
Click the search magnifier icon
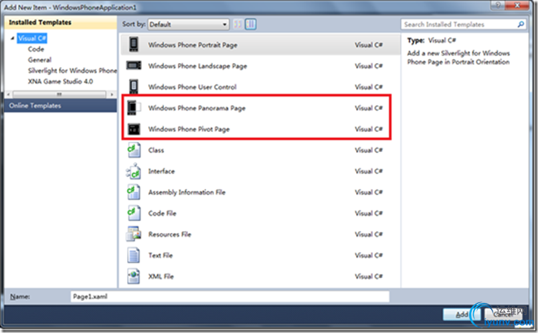point(521,24)
